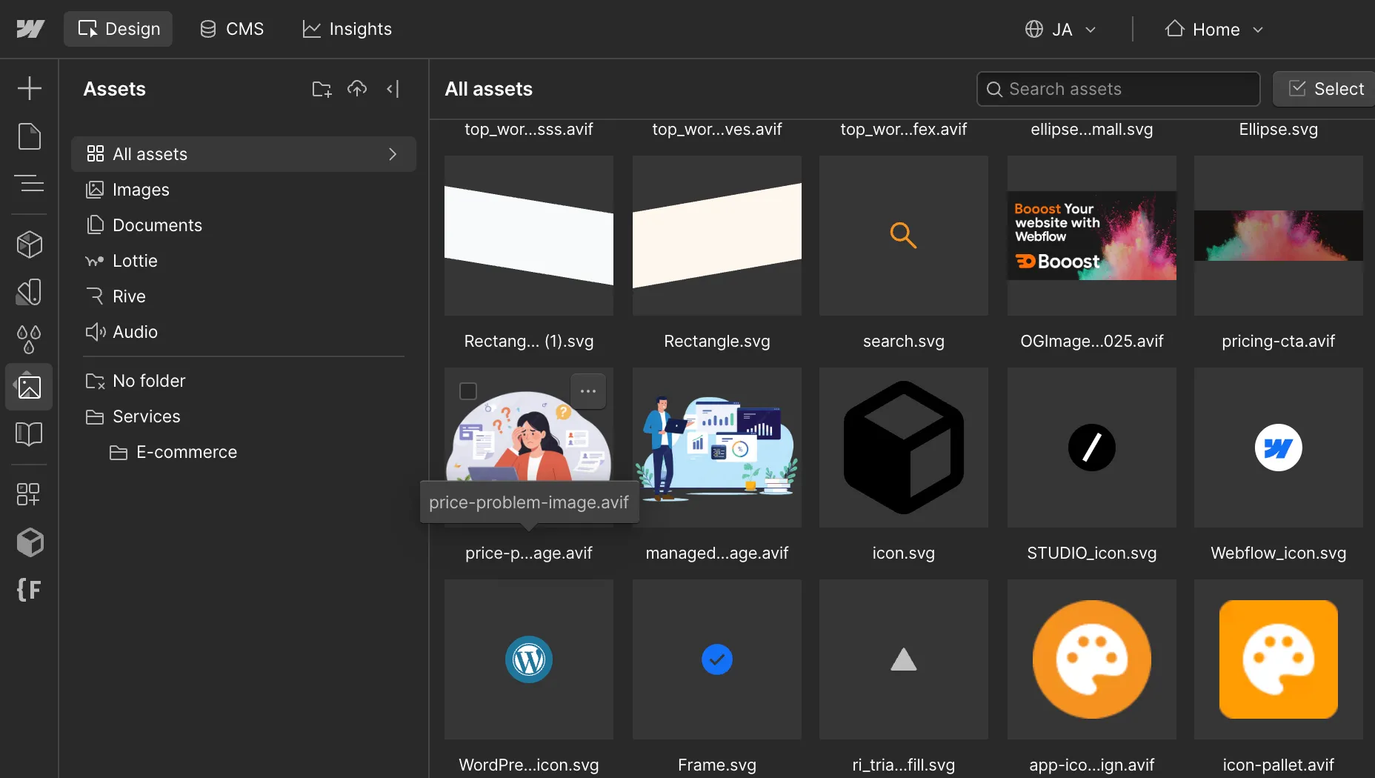The height and width of the screenshot is (778, 1375).
Task: Select the Frame.svg checkmark asset
Action: click(717, 659)
